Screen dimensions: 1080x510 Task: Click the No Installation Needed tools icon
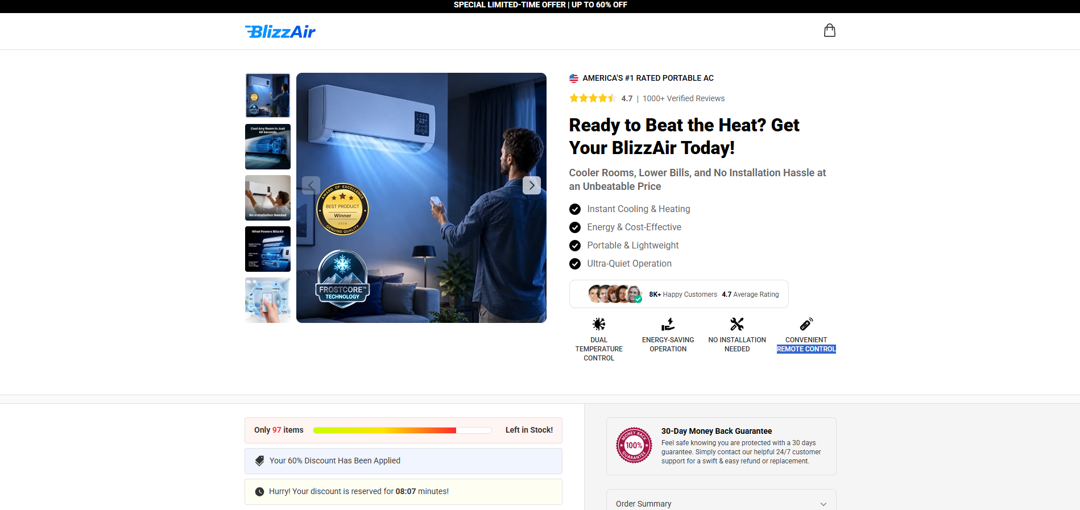(737, 324)
